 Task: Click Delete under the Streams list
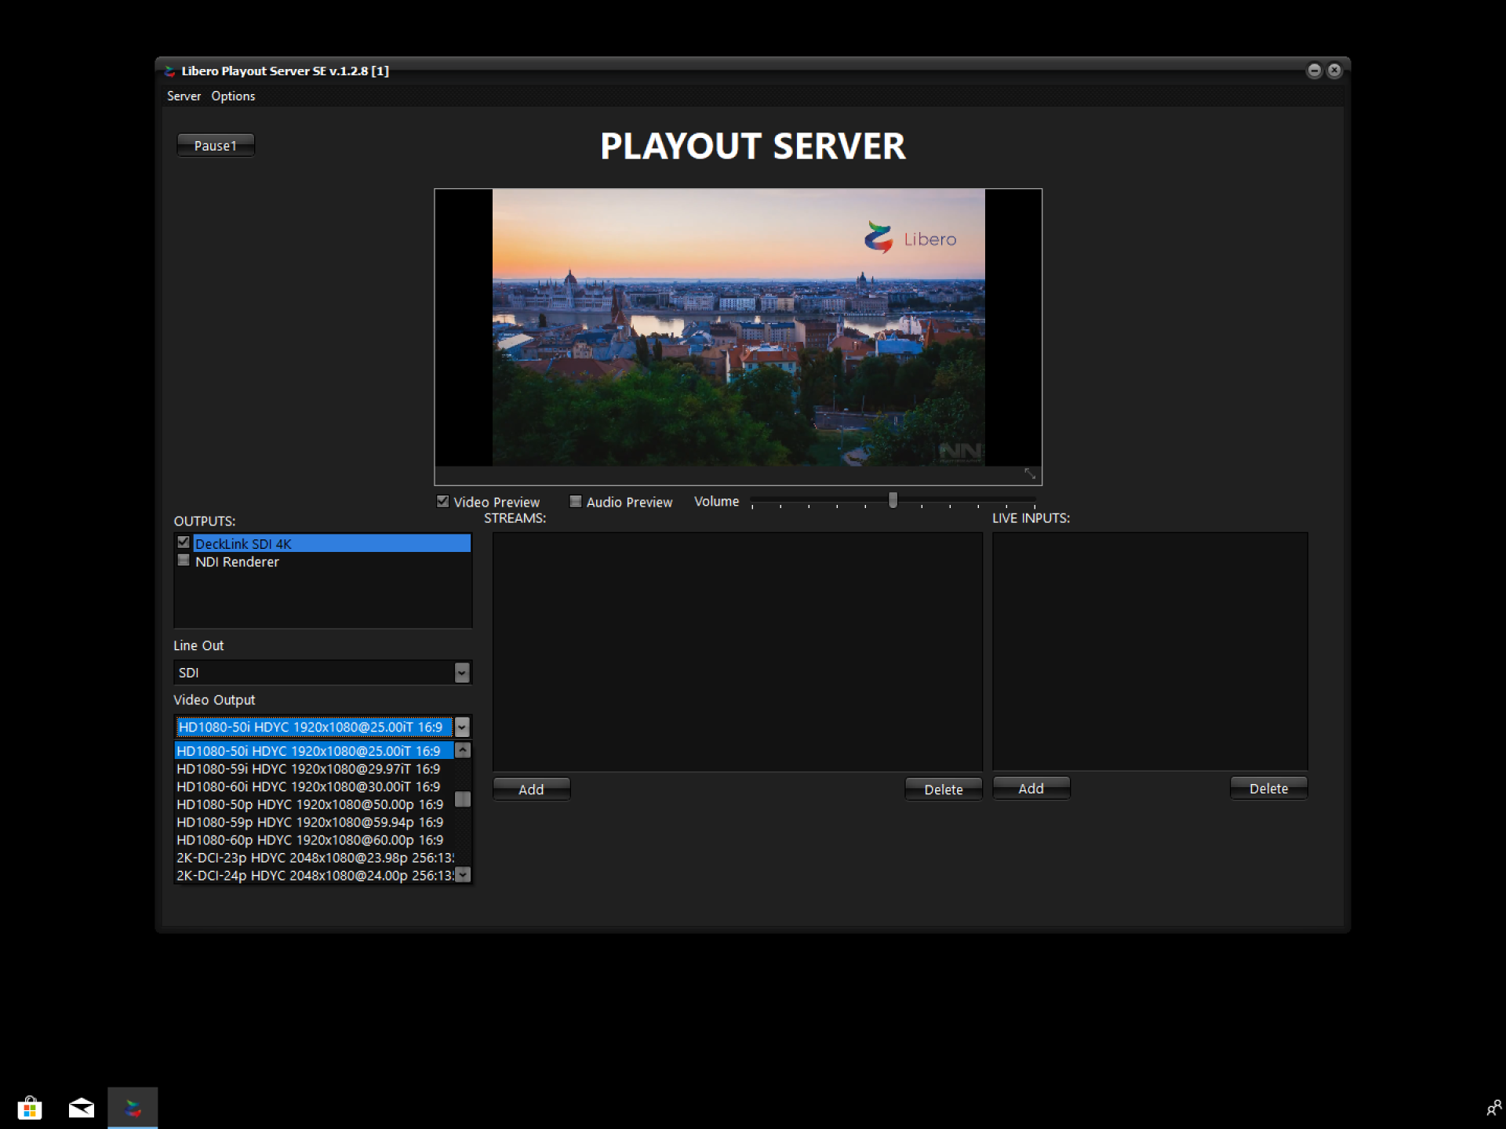point(943,790)
